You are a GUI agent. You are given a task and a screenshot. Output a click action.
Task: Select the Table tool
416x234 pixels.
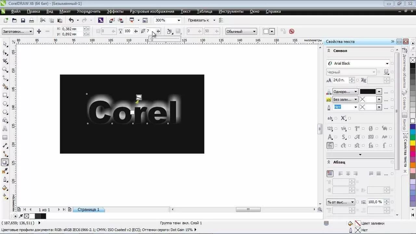[5, 137]
